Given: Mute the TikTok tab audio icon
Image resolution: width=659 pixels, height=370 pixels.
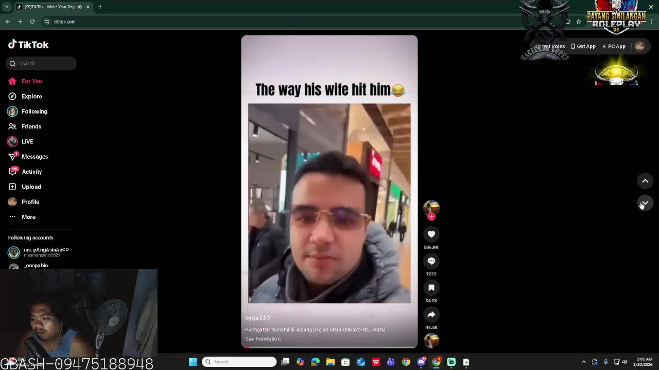Looking at the screenshot, I should pyautogui.click(x=79, y=7).
